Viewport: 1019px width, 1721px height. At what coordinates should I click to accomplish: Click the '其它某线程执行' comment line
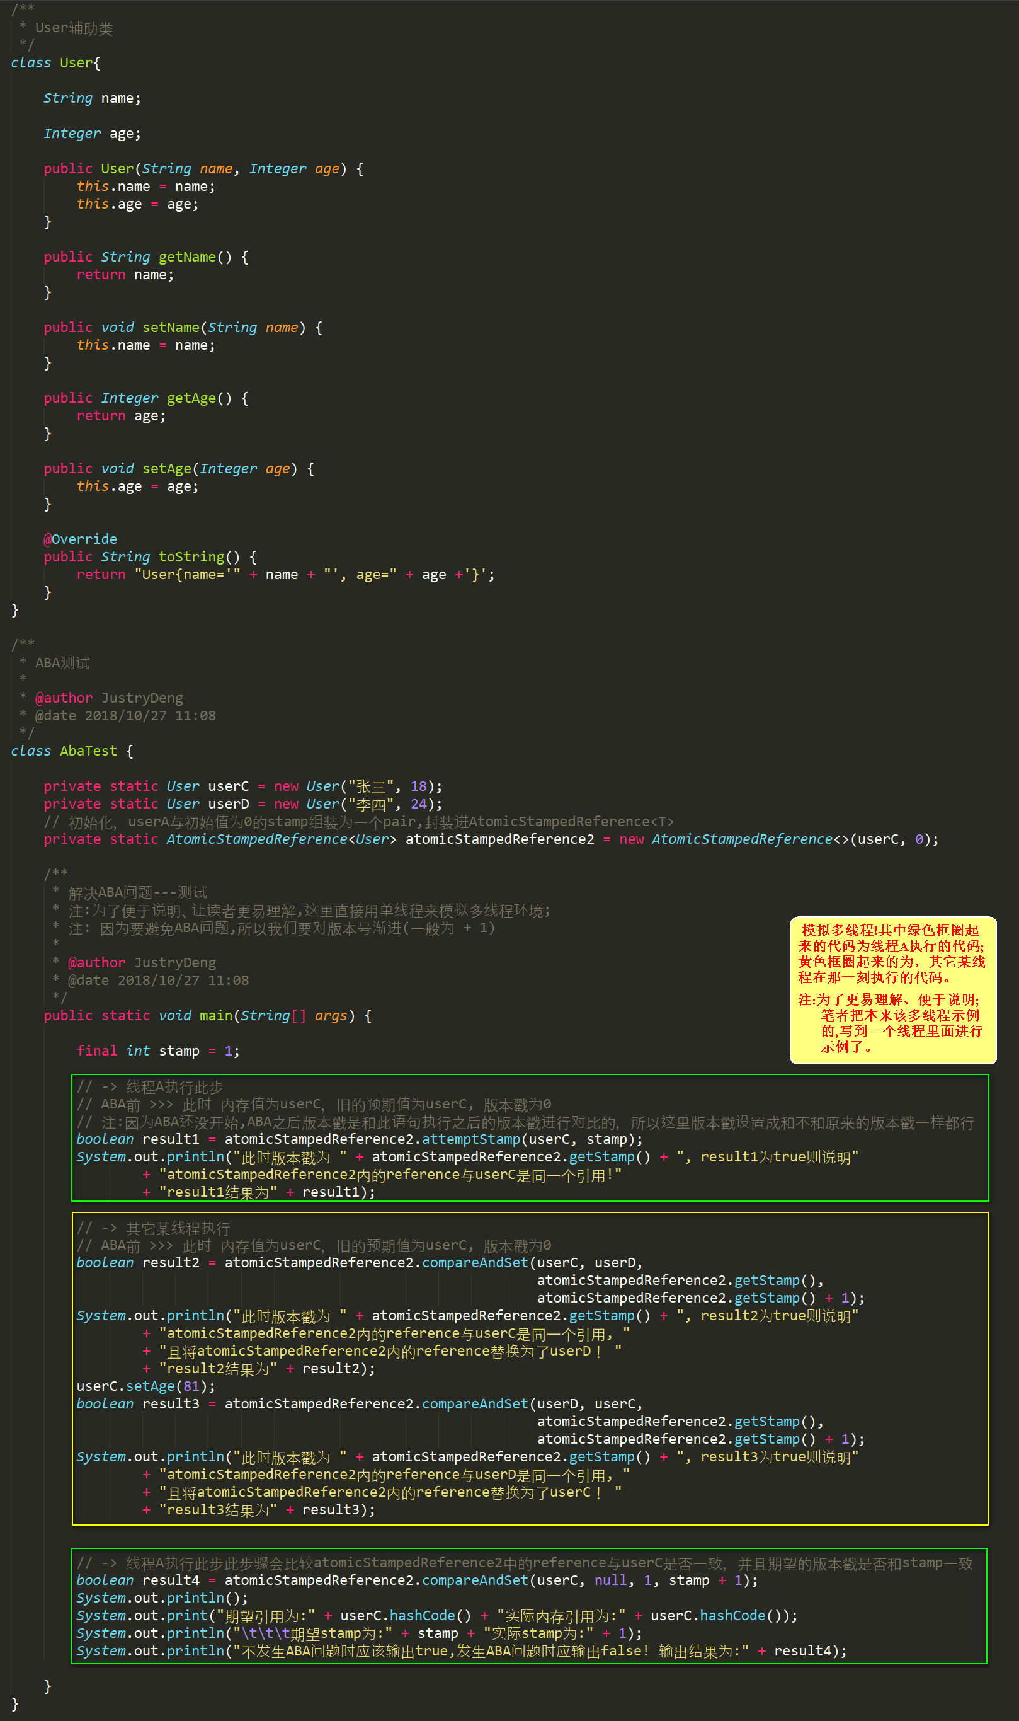[153, 1228]
